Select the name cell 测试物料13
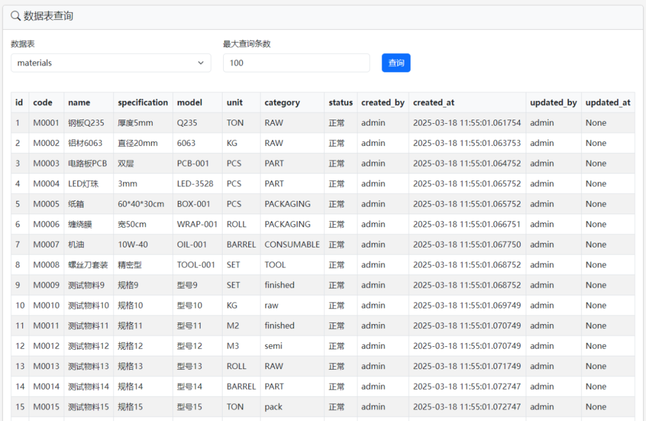 click(88, 366)
